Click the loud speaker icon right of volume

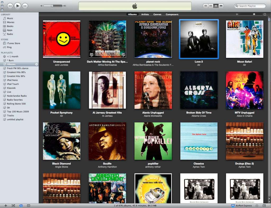(x=65, y=6)
